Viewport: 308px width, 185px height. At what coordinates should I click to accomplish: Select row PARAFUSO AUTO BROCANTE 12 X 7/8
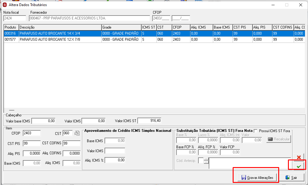click(x=154, y=39)
